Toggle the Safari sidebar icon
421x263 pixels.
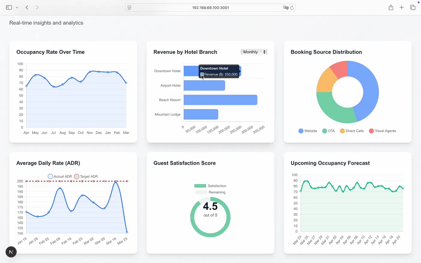[9, 8]
